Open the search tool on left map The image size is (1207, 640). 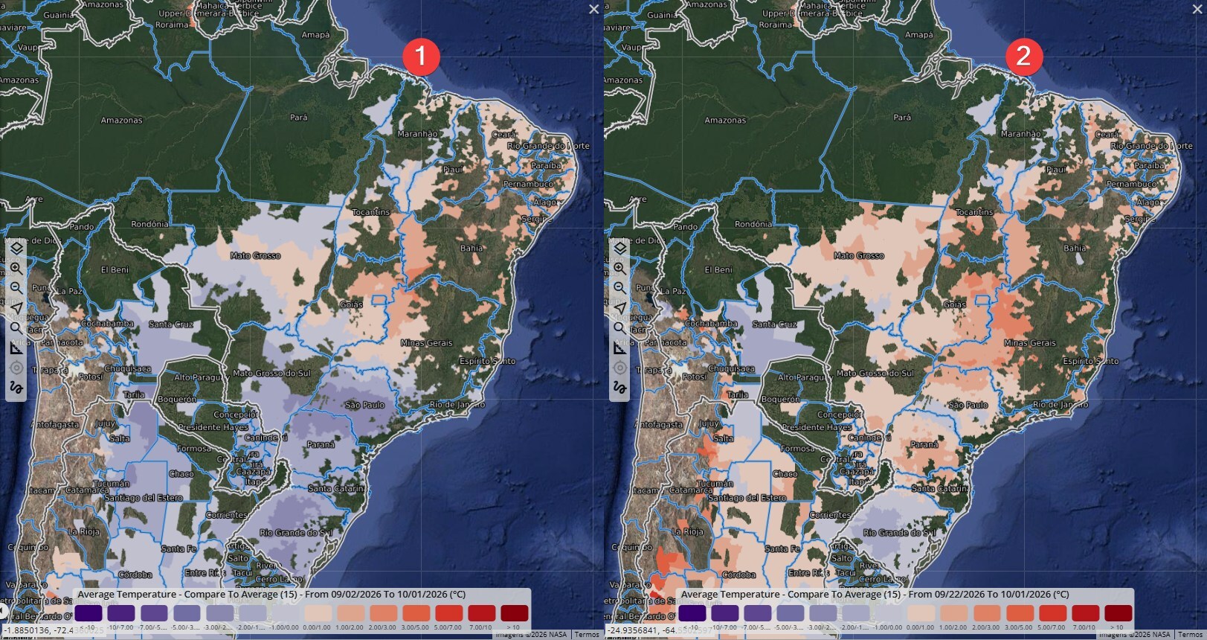(x=16, y=327)
